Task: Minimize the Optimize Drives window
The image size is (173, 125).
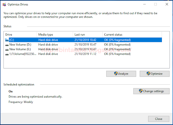Action: tap(145, 4)
